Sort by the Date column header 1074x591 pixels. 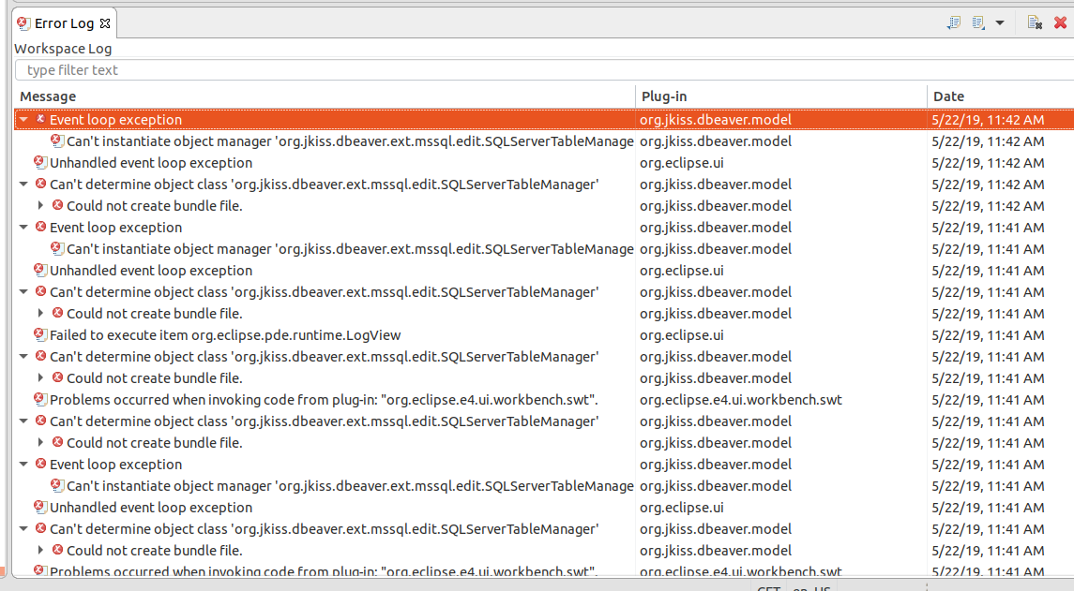coord(1001,96)
